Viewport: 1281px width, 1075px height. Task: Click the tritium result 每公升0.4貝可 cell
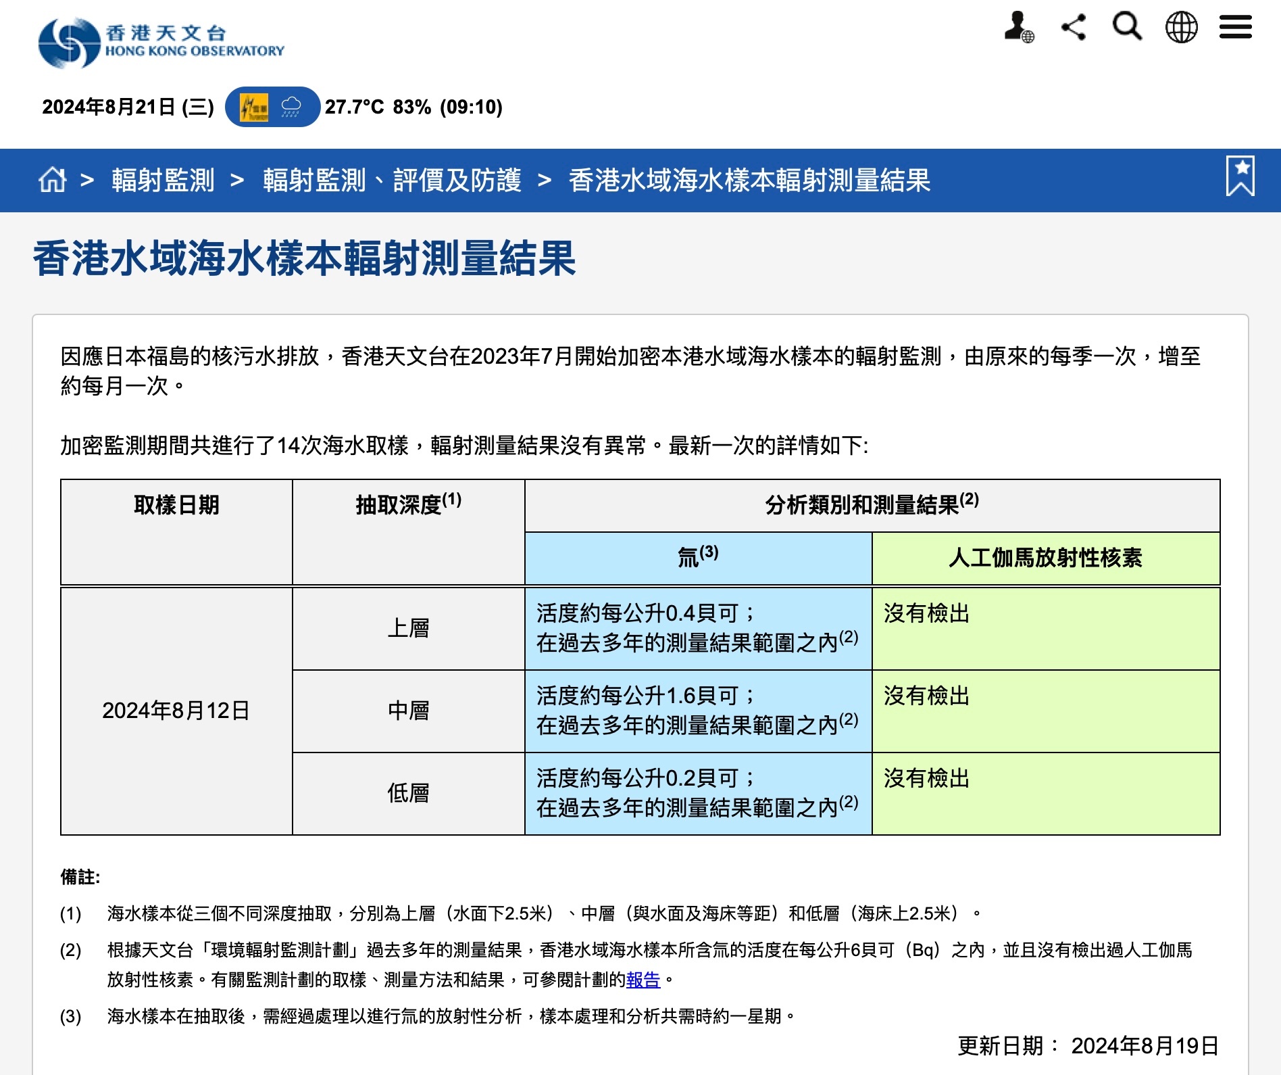click(699, 629)
